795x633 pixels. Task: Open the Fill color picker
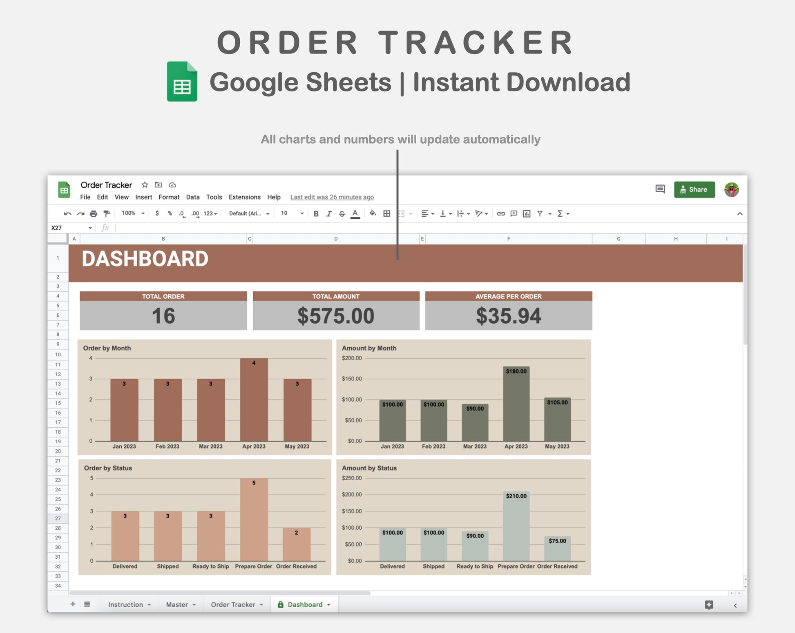(x=373, y=213)
